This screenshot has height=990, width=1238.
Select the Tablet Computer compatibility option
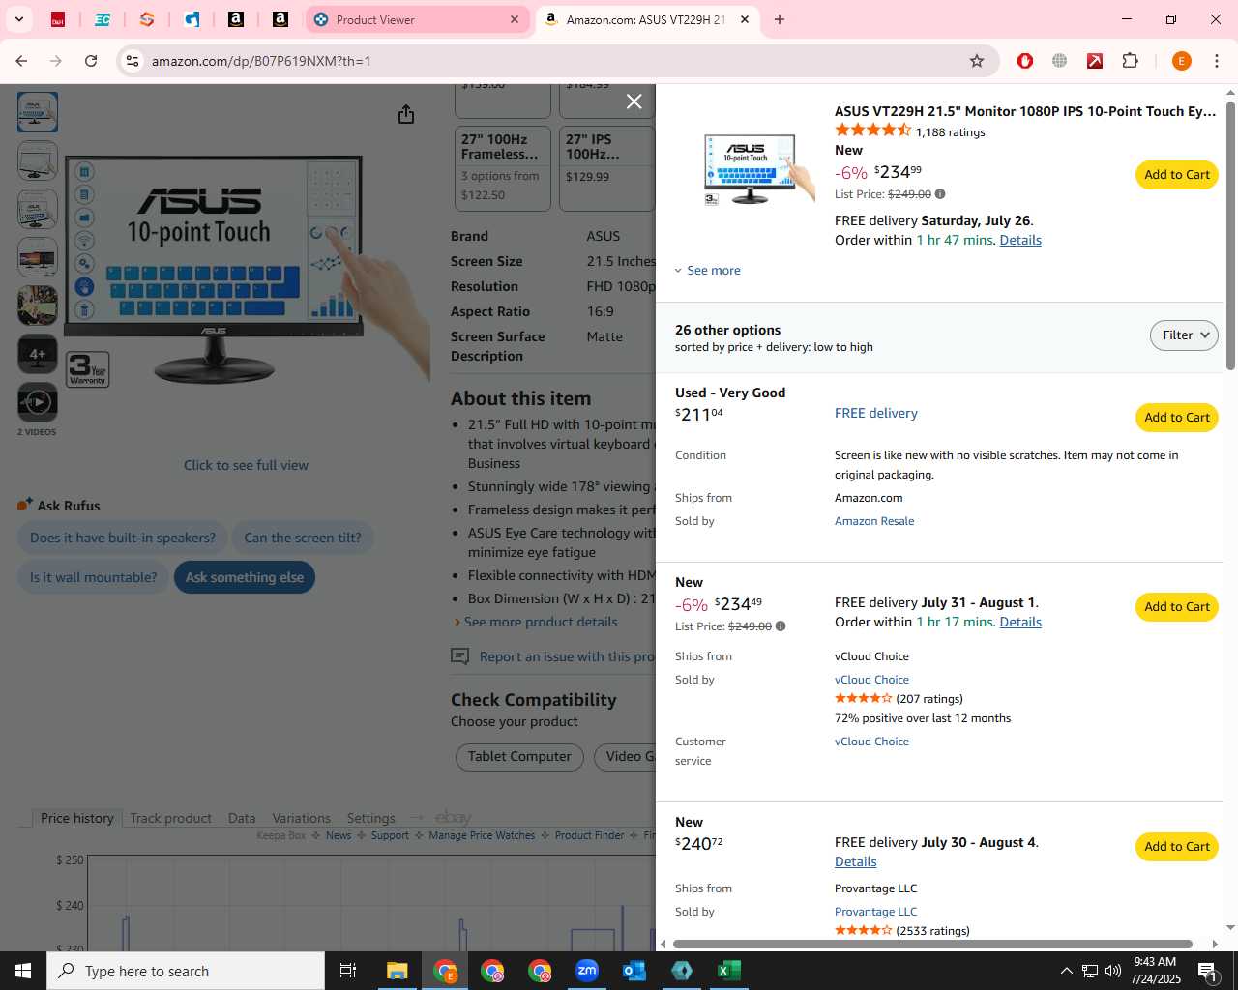pyautogui.click(x=519, y=756)
